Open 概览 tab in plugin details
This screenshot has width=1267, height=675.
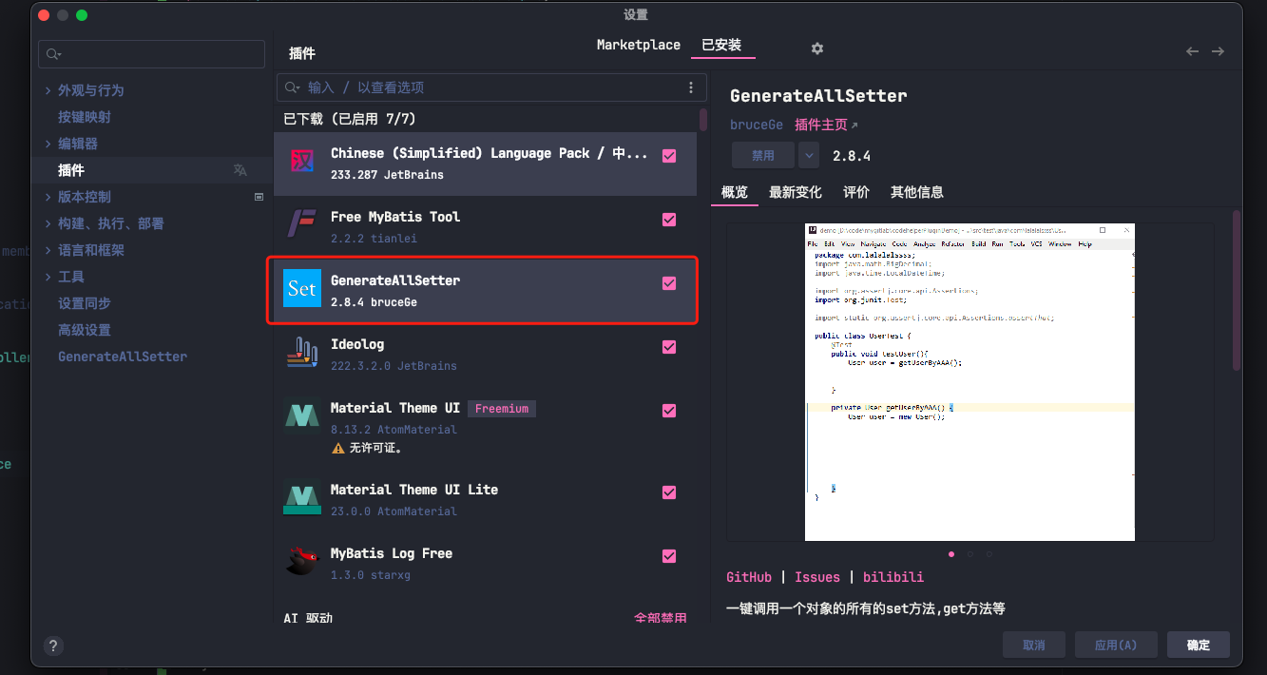click(735, 192)
